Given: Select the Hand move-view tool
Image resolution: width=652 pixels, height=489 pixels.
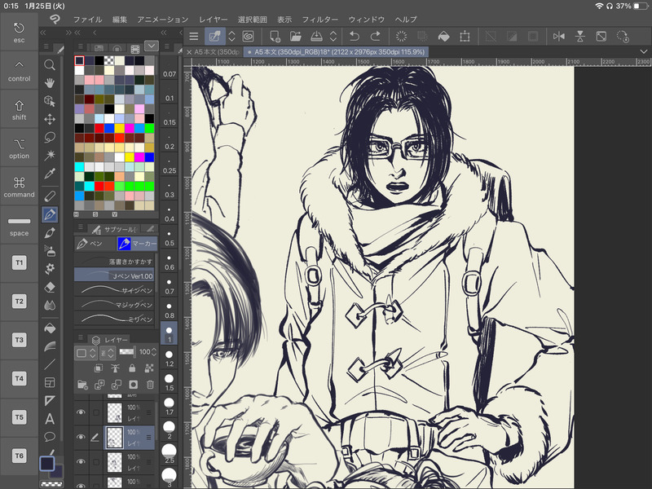Looking at the screenshot, I should [50, 83].
